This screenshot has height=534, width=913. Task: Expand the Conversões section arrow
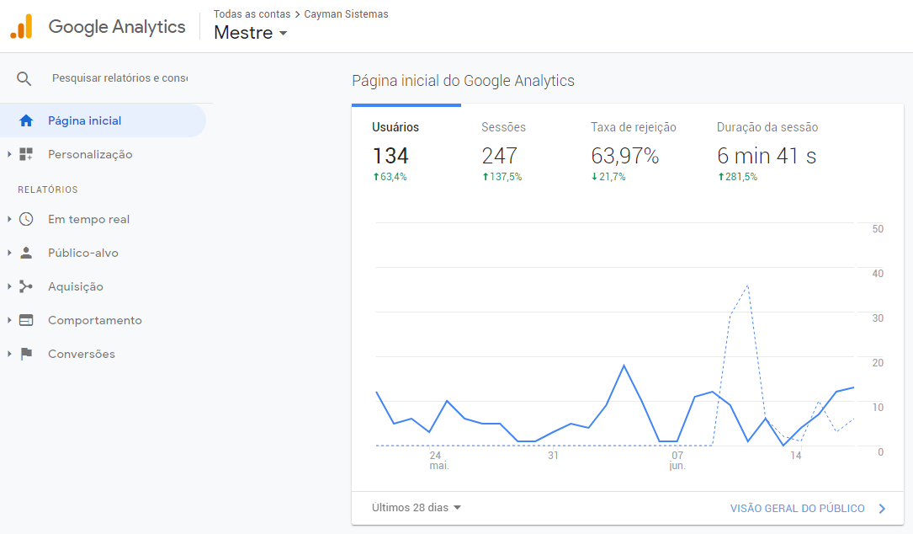click(8, 354)
